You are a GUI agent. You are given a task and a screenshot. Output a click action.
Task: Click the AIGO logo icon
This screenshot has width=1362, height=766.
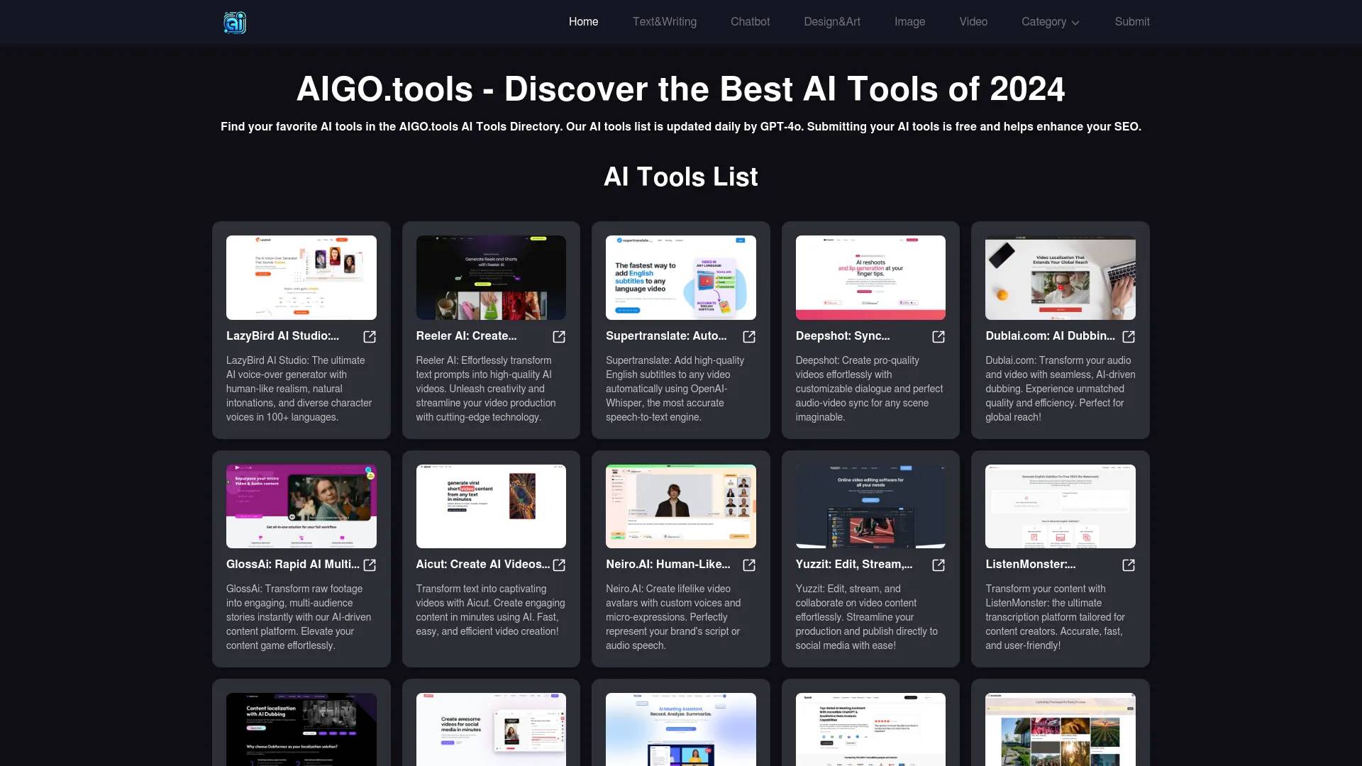click(x=235, y=23)
